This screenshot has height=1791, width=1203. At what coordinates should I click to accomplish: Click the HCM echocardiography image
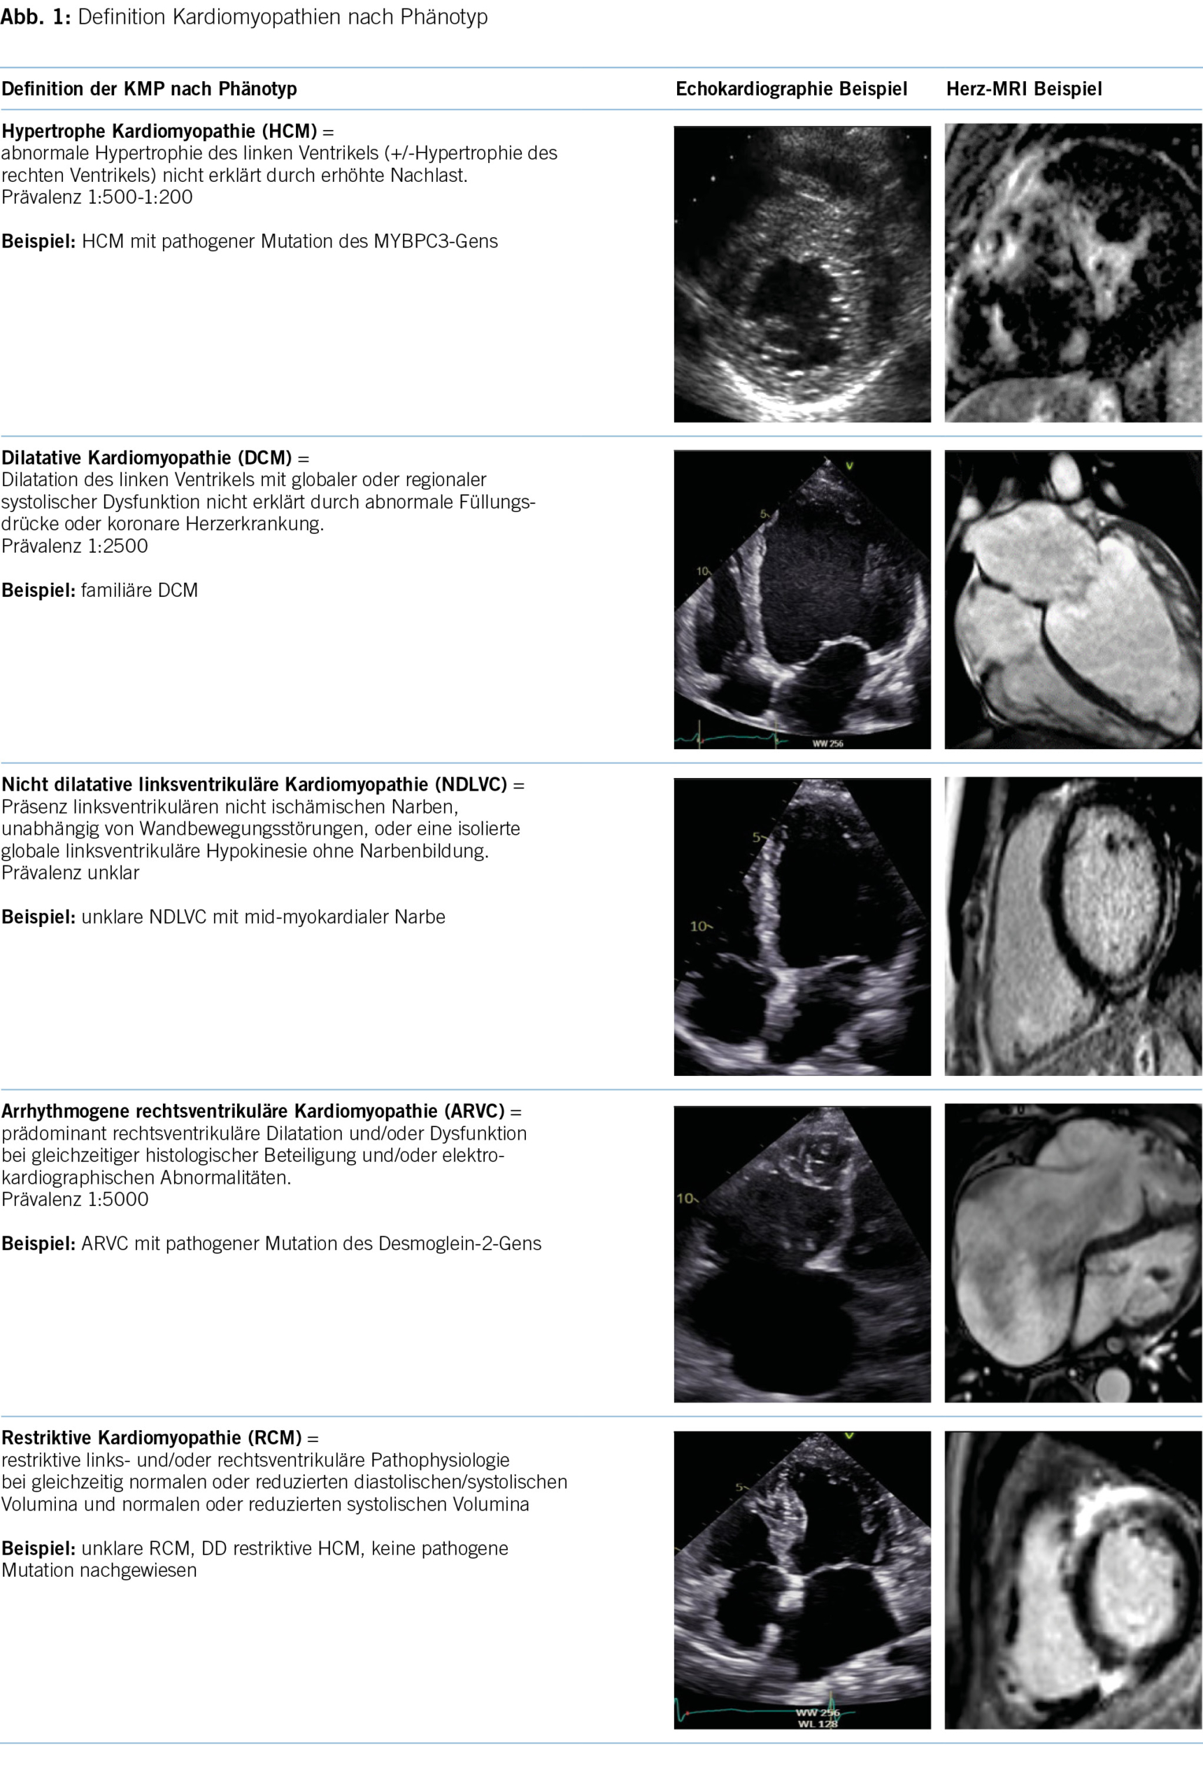[x=802, y=274]
